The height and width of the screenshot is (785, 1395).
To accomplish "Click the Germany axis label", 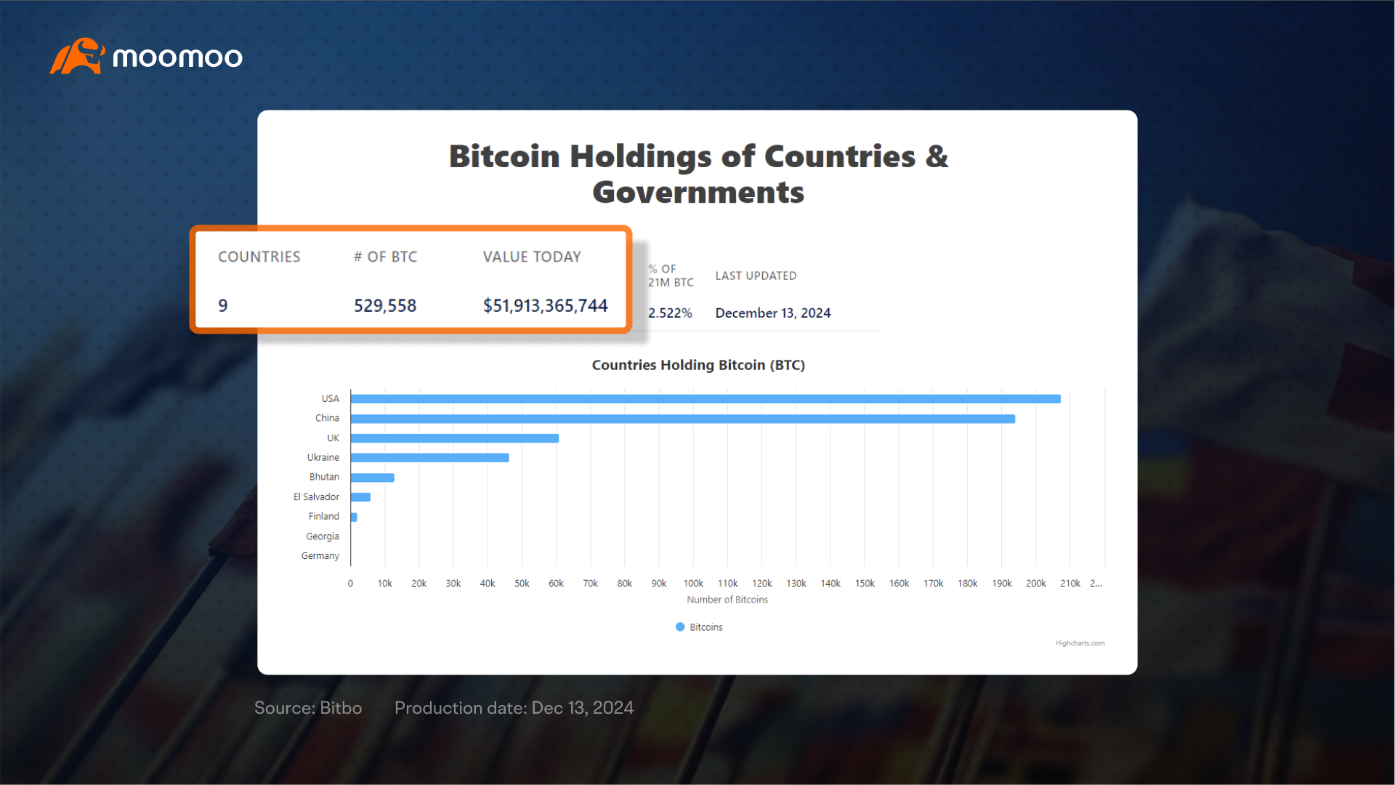I will (320, 556).
